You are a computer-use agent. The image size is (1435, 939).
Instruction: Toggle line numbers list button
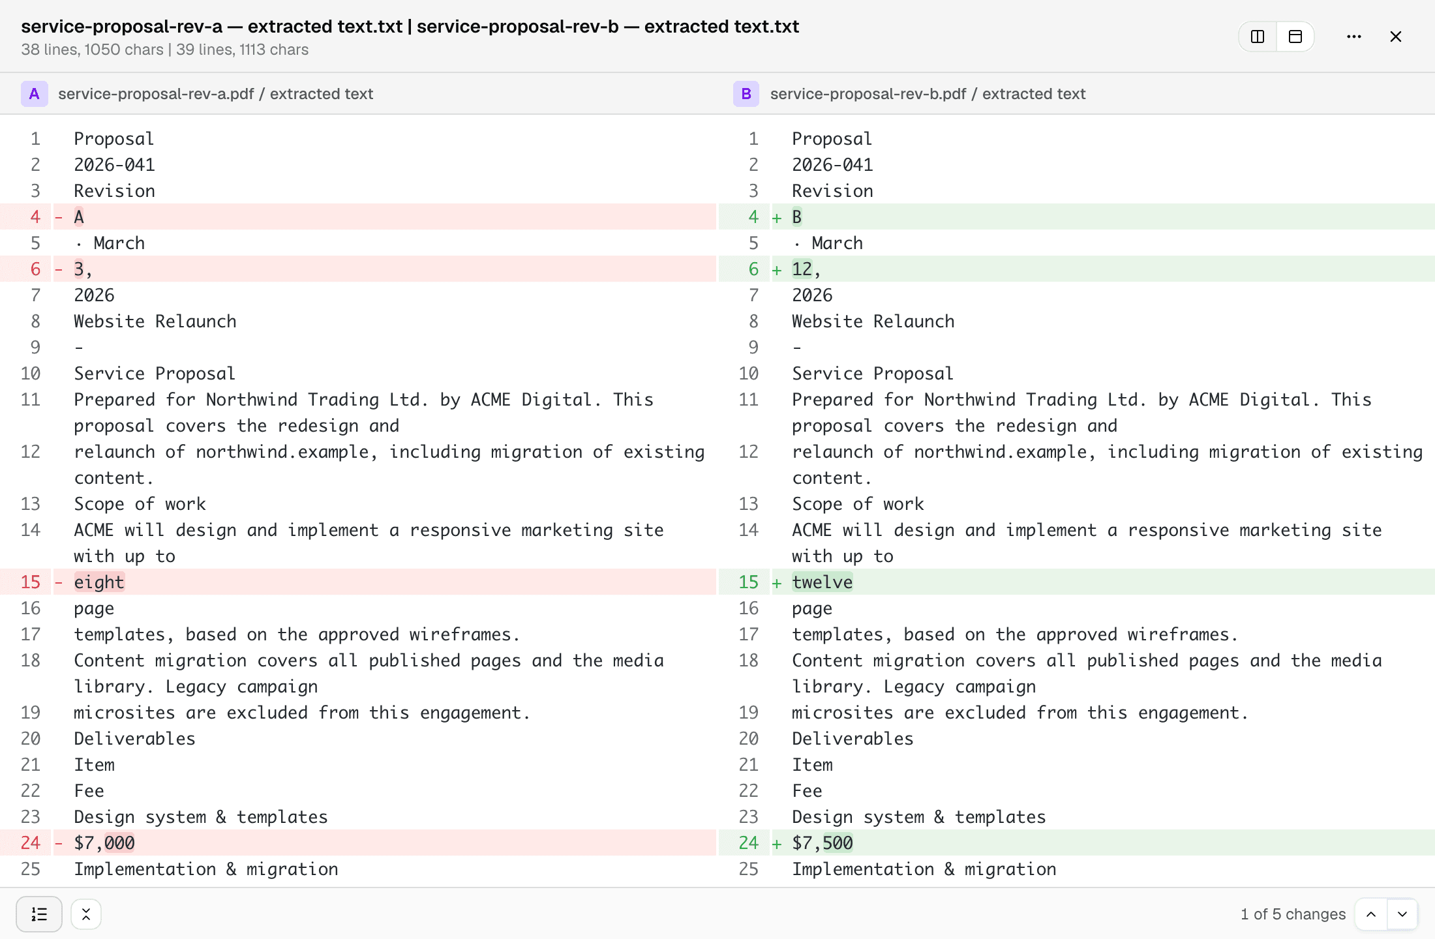point(39,914)
